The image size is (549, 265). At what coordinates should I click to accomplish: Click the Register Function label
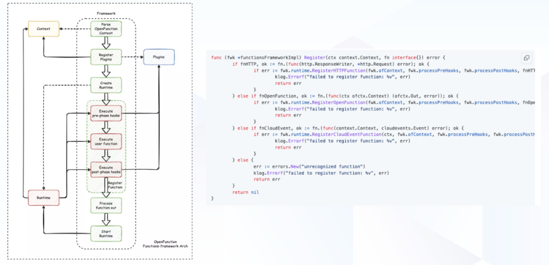(115, 185)
